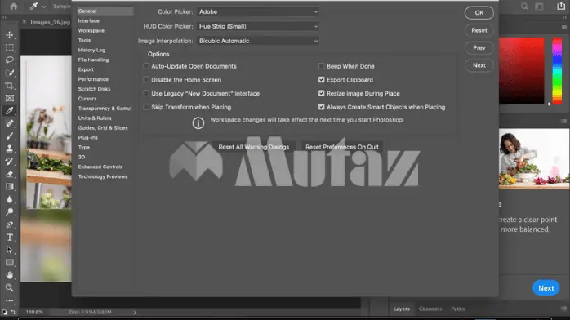The height and width of the screenshot is (320, 570).
Task: Select the Healing Brush tool
Action: 10,123
